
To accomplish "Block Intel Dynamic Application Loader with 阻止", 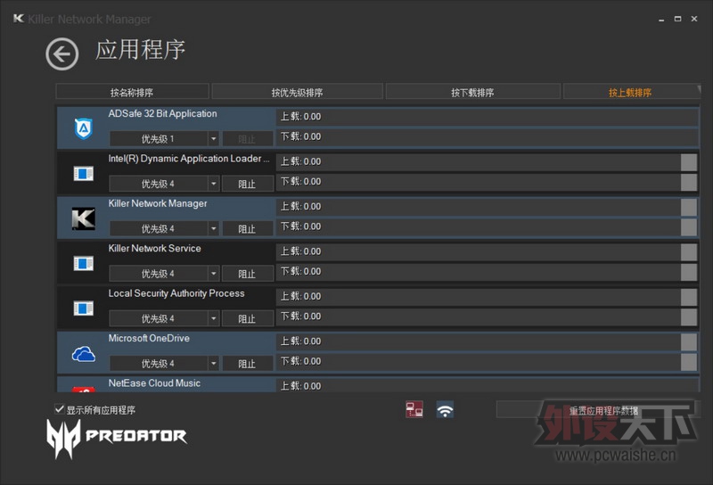I will tap(248, 184).
